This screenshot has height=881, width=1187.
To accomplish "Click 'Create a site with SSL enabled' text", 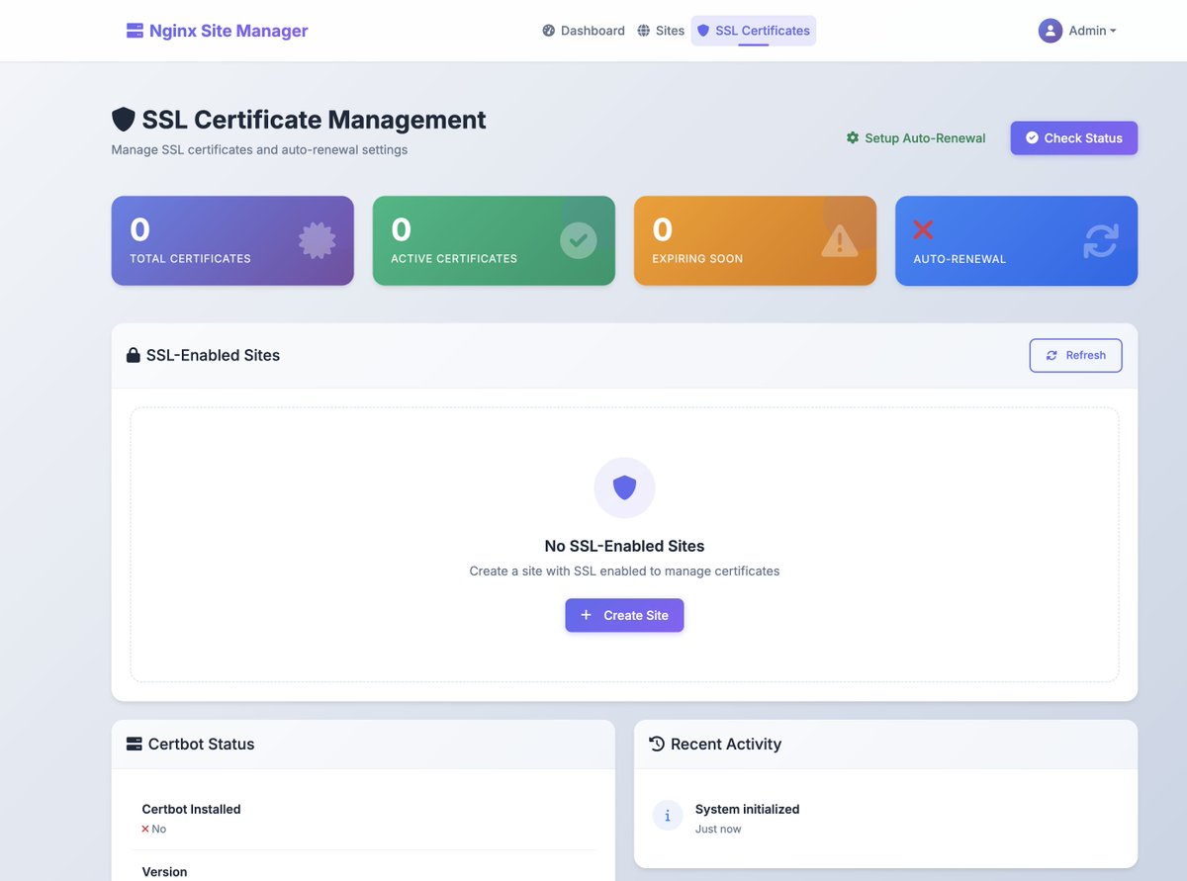I will point(624,572).
